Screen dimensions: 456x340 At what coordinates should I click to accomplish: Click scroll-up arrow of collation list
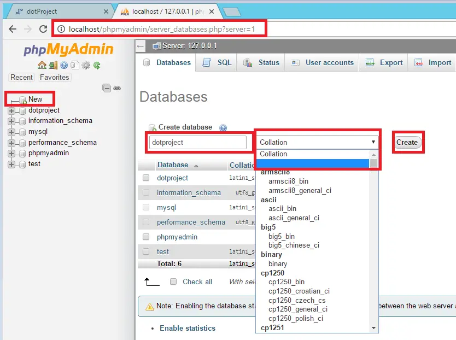click(x=373, y=154)
